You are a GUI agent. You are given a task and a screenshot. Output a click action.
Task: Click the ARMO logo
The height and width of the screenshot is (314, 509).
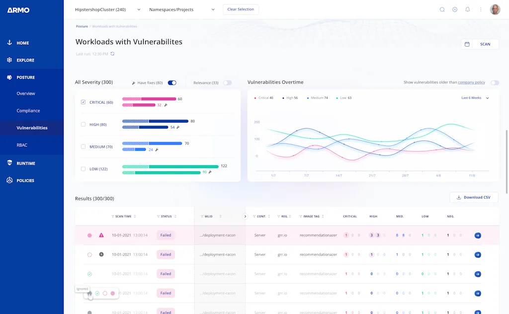click(18, 10)
